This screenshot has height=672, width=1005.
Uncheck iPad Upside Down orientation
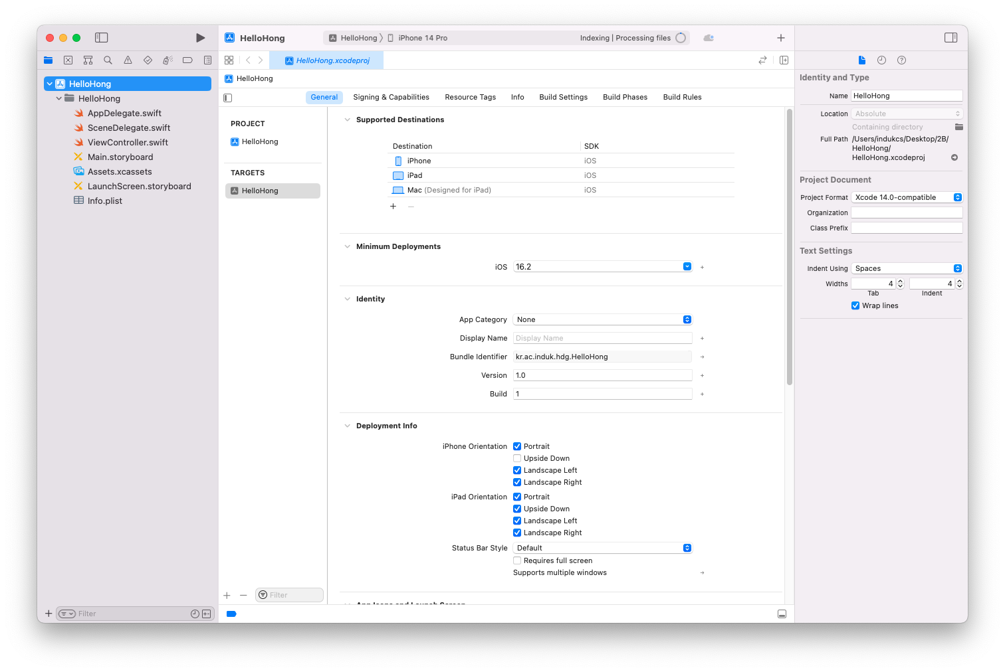(x=517, y=509)
